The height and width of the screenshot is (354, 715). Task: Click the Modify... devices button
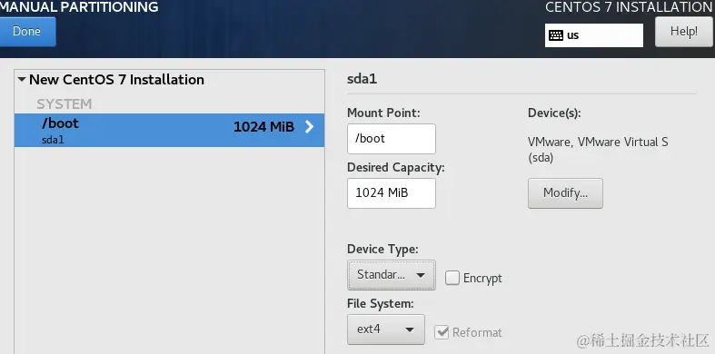click(565, 193)
